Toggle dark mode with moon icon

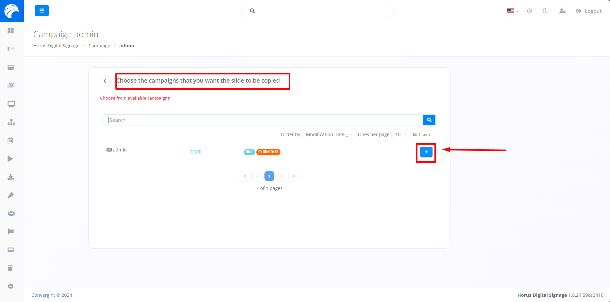point(545,11)
